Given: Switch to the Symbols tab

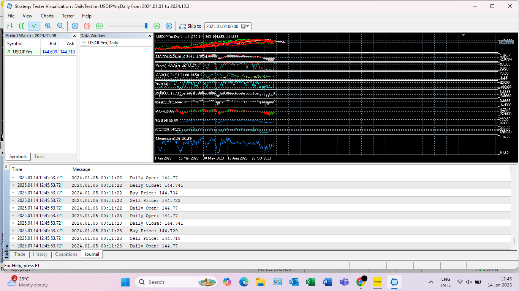Looking at the screenshot, I should [18, 156].
